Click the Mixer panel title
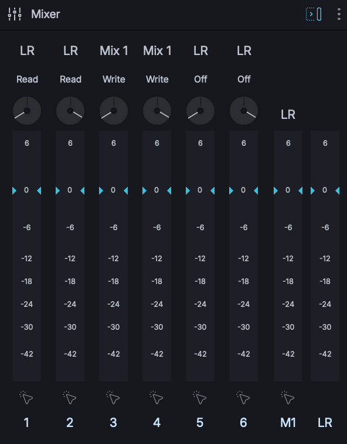 point(46,14)
